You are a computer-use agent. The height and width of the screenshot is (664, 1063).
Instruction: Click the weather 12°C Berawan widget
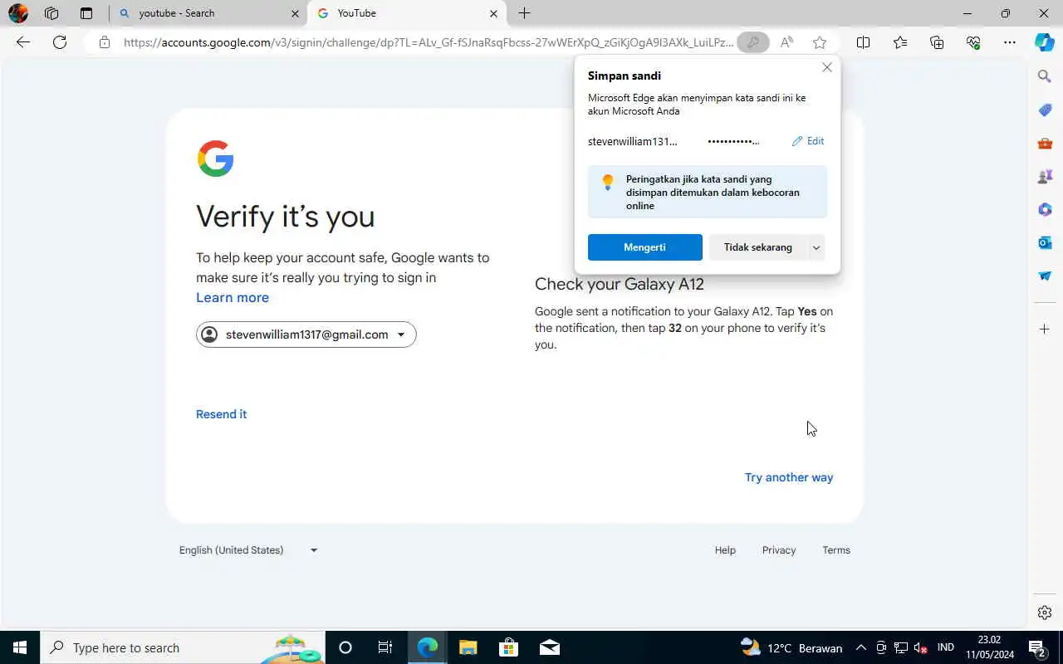point(791,647)
